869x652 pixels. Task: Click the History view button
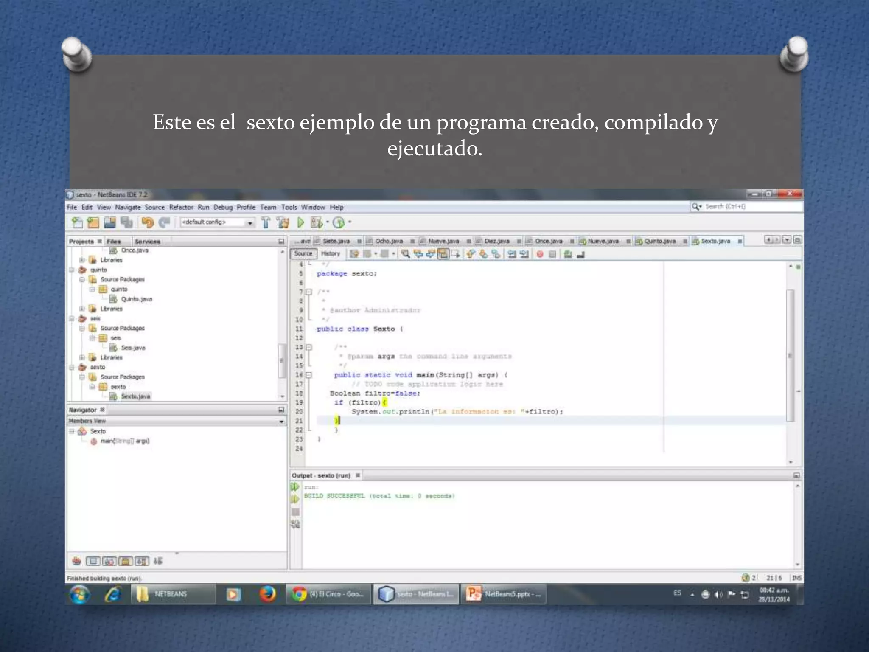pyautogui.click(x=331, y=254)
